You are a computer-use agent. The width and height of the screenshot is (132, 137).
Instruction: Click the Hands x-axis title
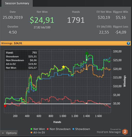(x=57, y=122)
